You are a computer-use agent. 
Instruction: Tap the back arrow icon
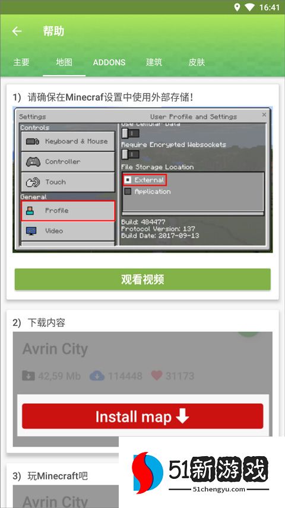(x=17, y=31)
